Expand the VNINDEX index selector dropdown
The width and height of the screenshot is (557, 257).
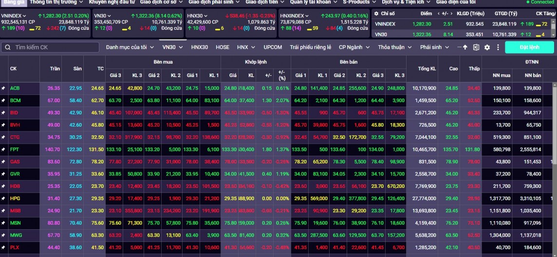[24, 16]
